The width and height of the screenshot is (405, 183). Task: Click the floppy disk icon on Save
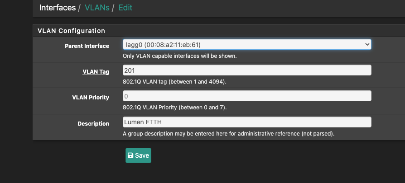click(x=130, y=155)
